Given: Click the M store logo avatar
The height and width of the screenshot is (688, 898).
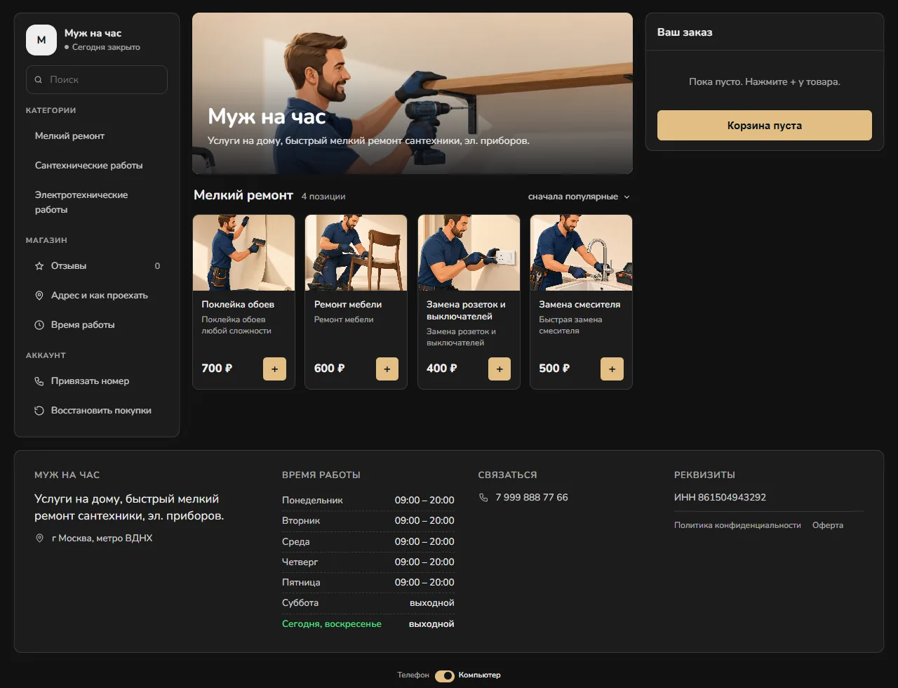Looking at the screenshot, I should 41,40.
